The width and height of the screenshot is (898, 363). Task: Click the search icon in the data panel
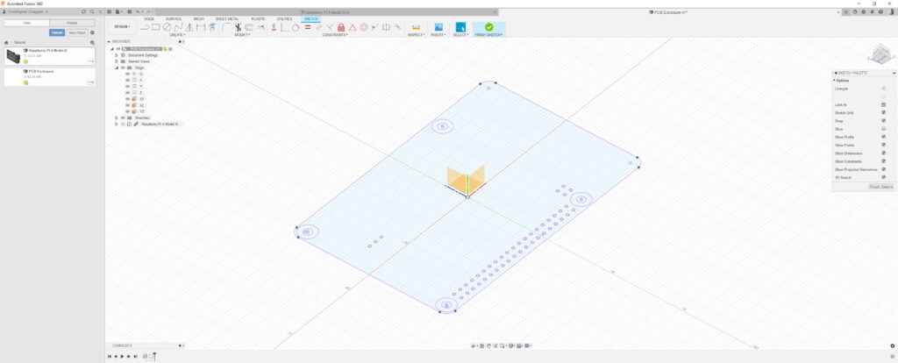tap(91, 11)
